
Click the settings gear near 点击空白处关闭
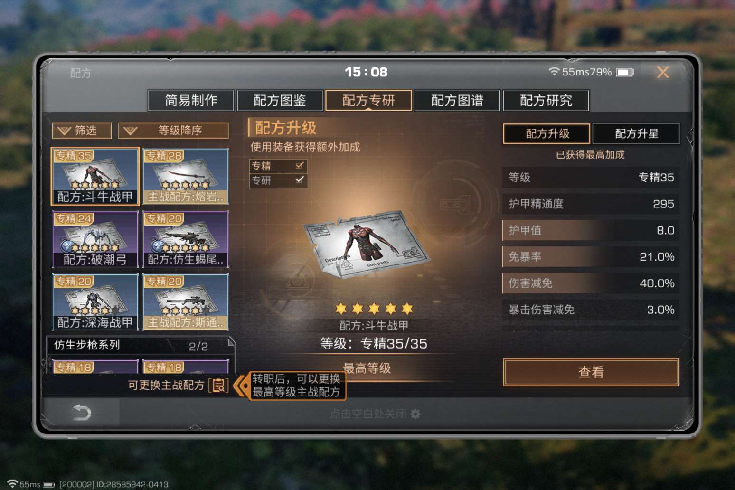pos(415,414)
